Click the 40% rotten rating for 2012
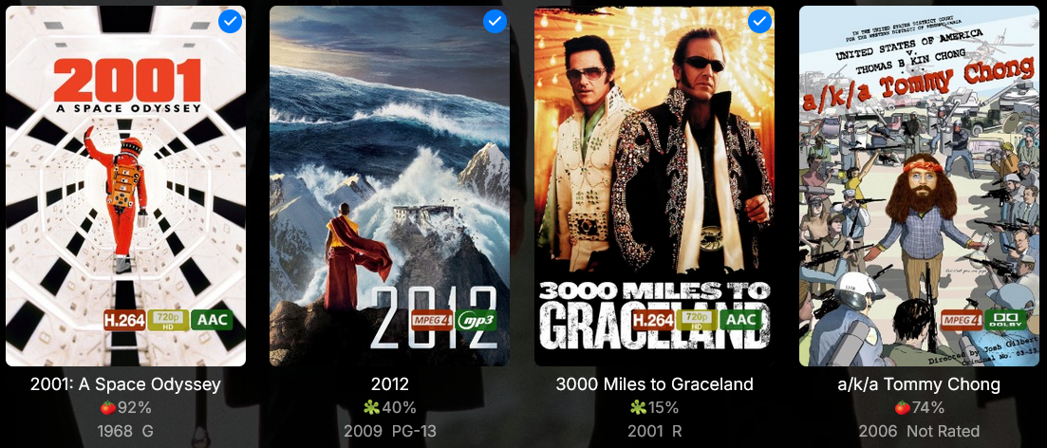This screenshot has height=448, width=1047. coord(390,407)
